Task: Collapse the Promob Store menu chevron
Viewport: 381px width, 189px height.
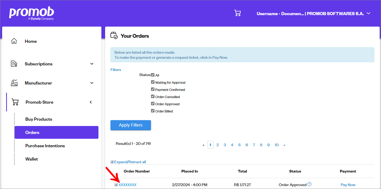Action: [91, 102]
